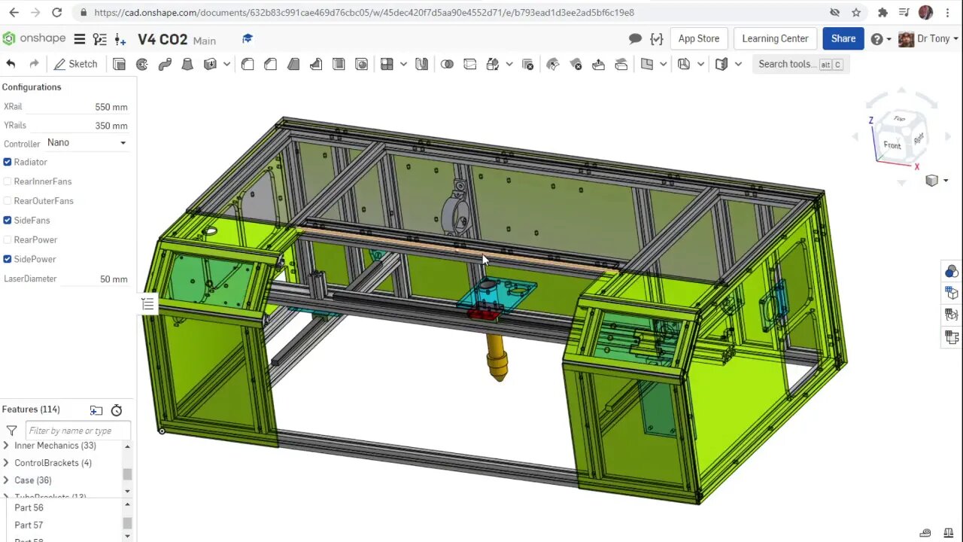Add new feature folder in Features header
Image resolution: width=963 pixels, height=542 pixels.
[x=96, y=410]
